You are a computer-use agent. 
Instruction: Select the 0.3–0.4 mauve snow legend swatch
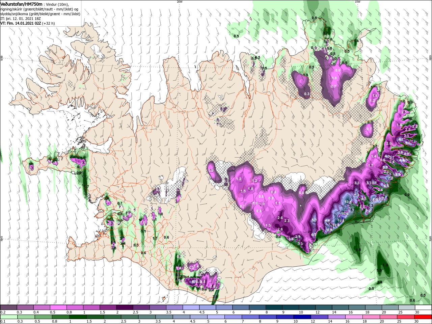[x=25, y=307]
